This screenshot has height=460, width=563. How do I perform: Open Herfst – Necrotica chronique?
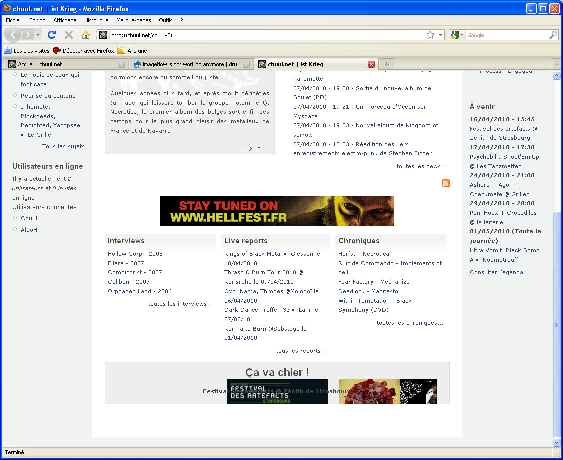(363, 254)
